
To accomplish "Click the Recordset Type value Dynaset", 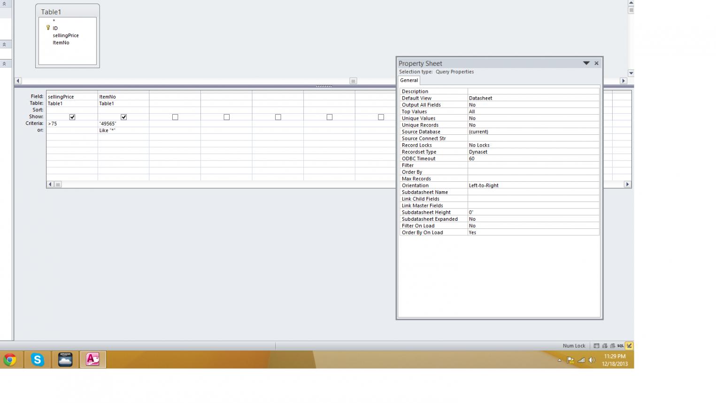I will [x=533, y=152].
